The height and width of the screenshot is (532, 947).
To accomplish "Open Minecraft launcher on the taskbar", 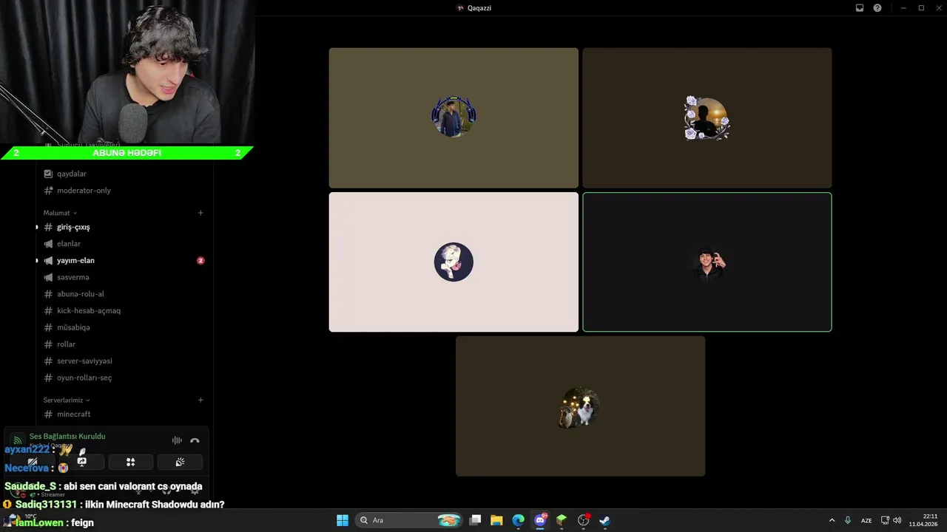I will (x=562, y=520).
